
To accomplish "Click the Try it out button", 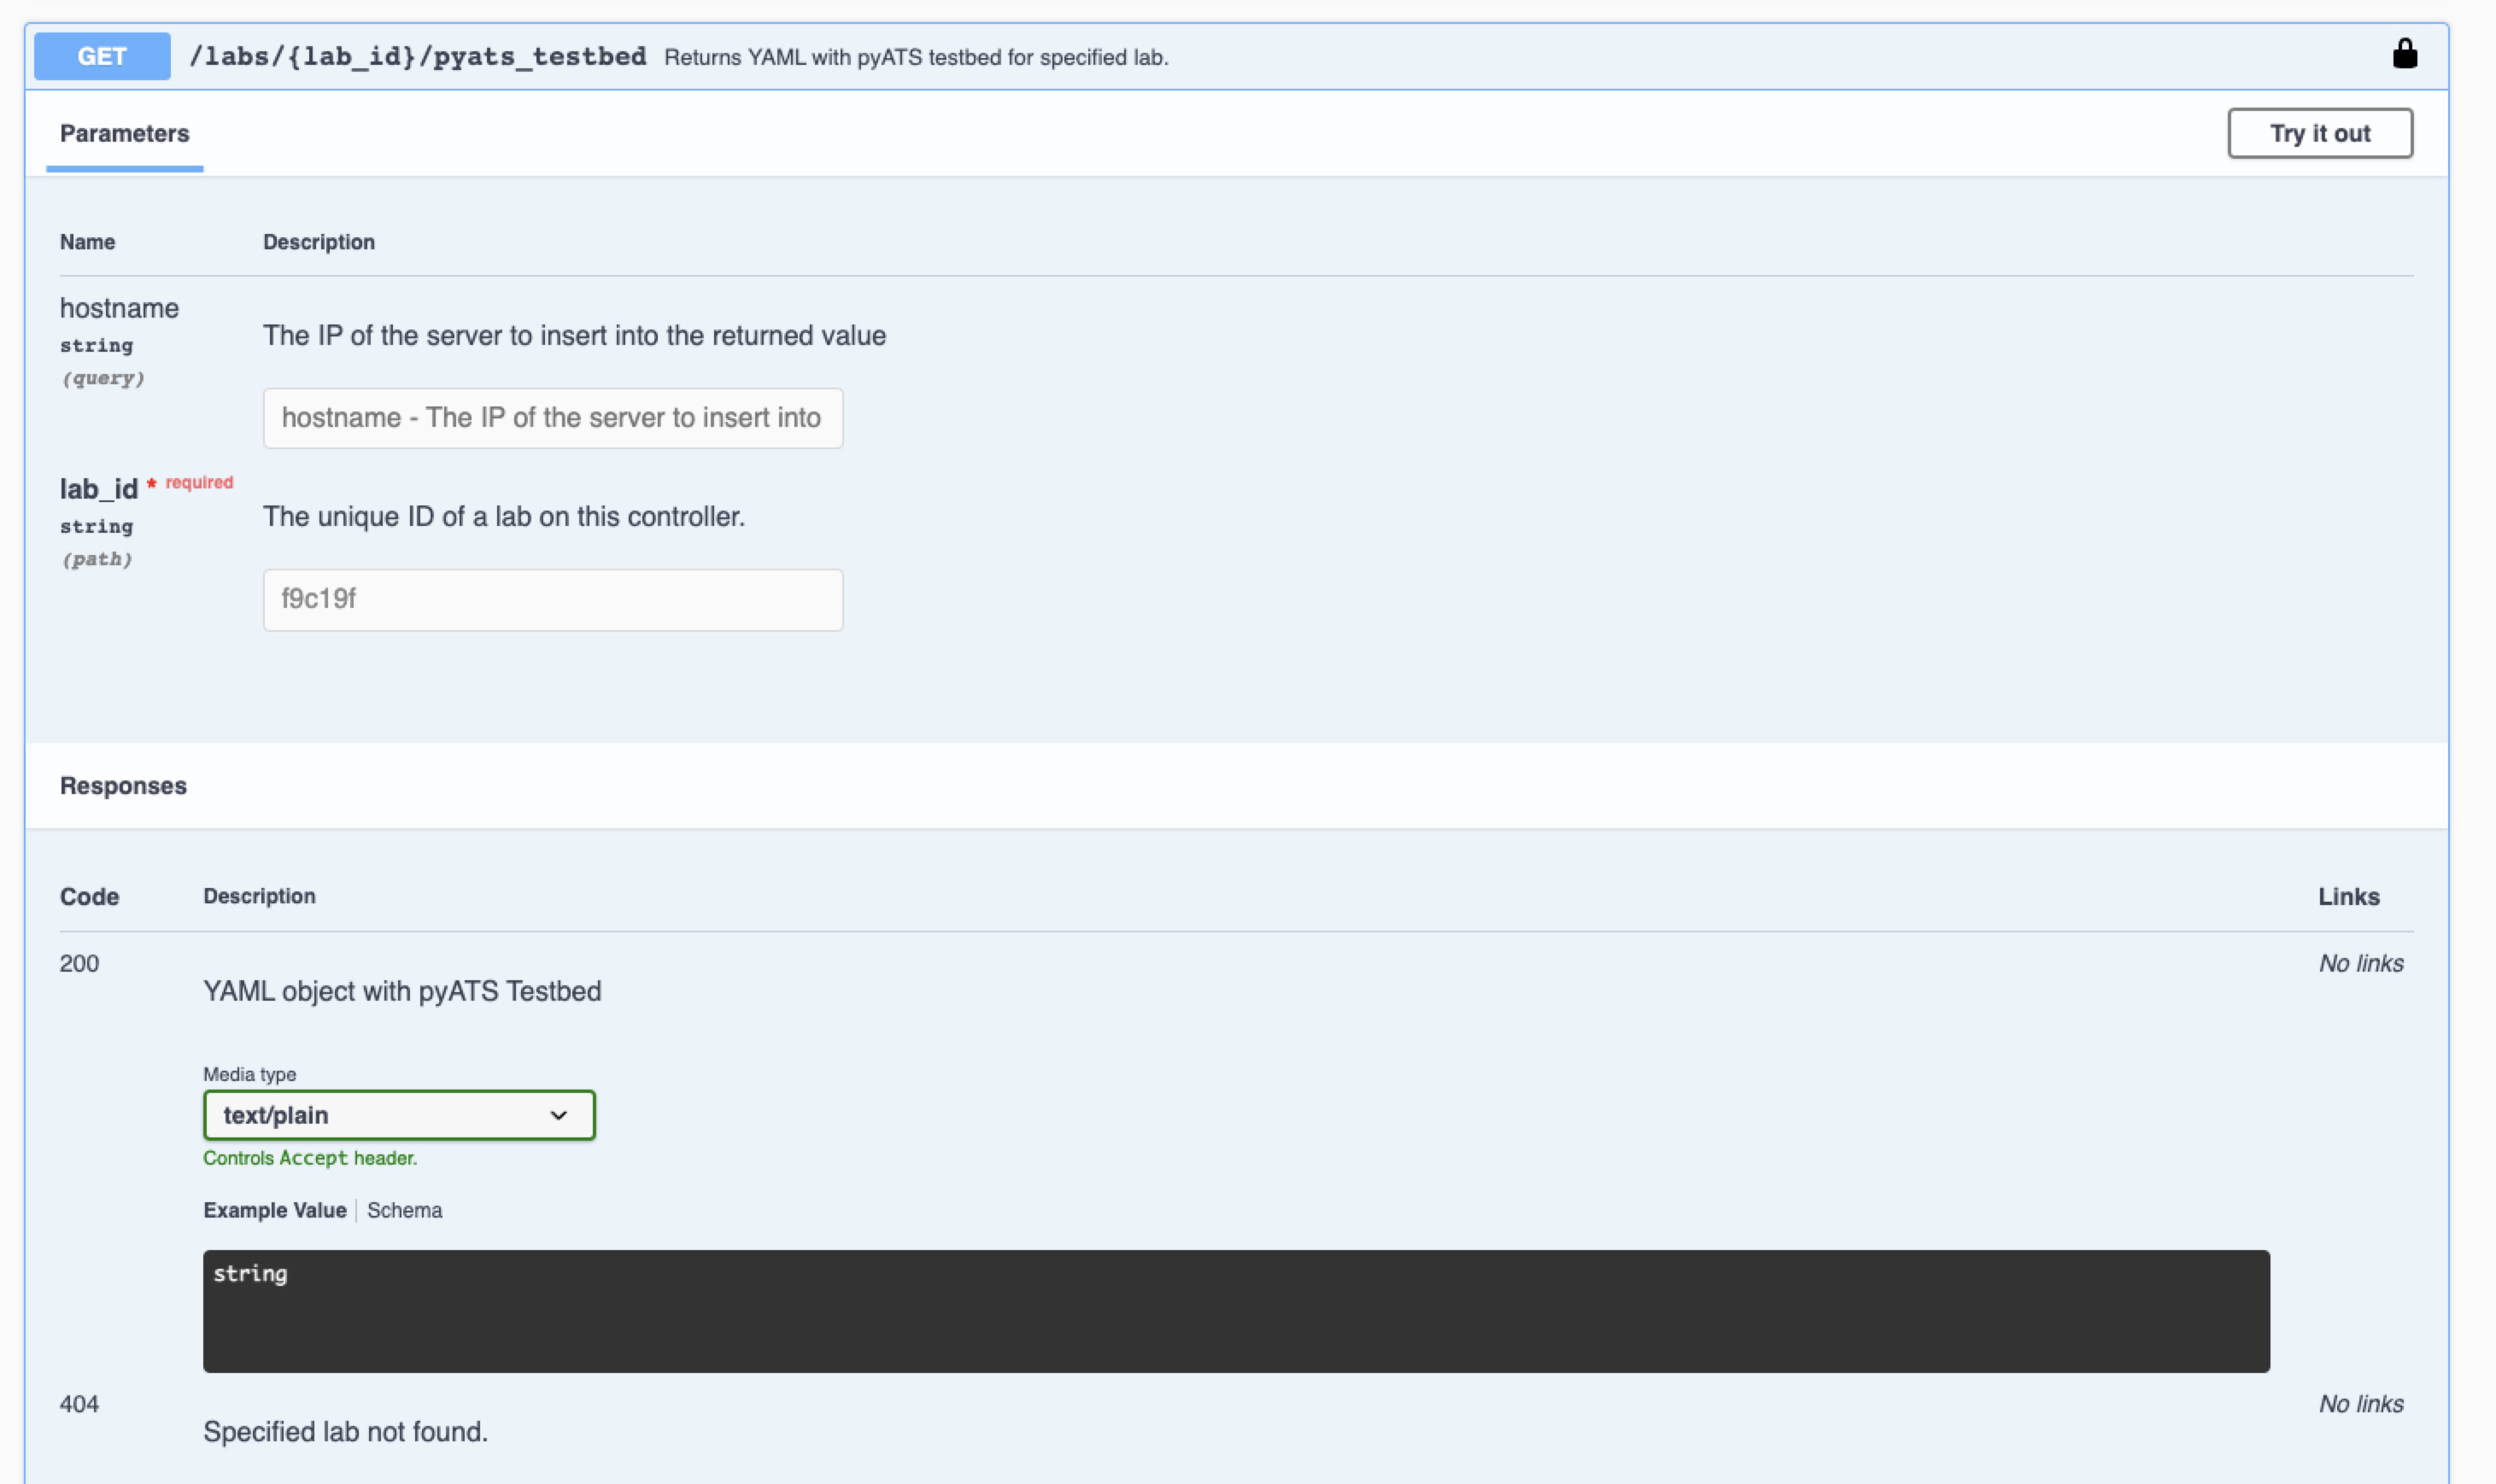I will tap(2319, 133).
